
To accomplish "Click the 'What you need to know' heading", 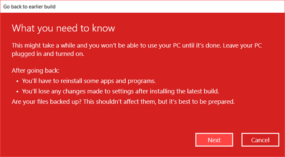I will tap(63, 28).
